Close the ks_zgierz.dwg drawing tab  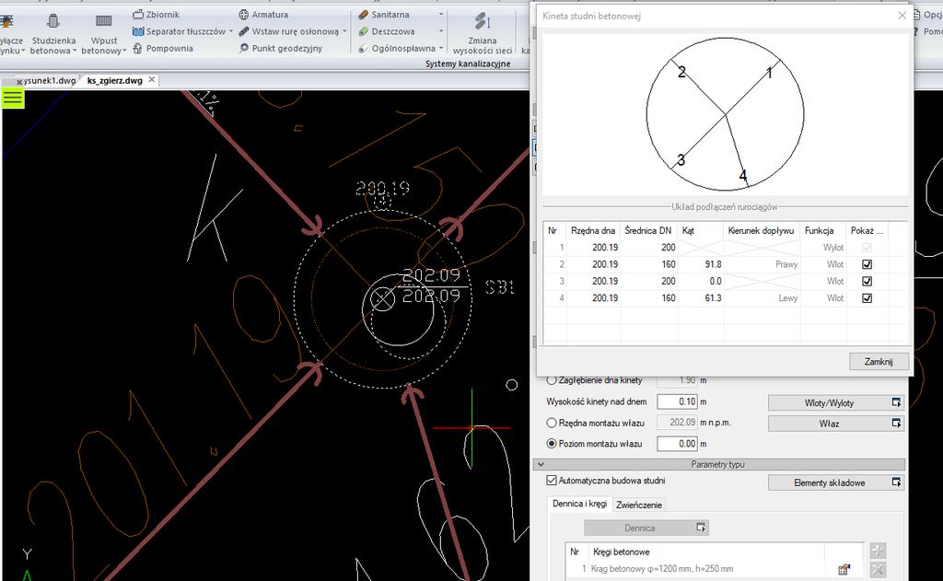[x=152, y=79]
